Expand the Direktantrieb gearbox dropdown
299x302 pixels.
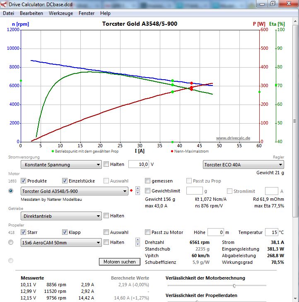(61, 216)
